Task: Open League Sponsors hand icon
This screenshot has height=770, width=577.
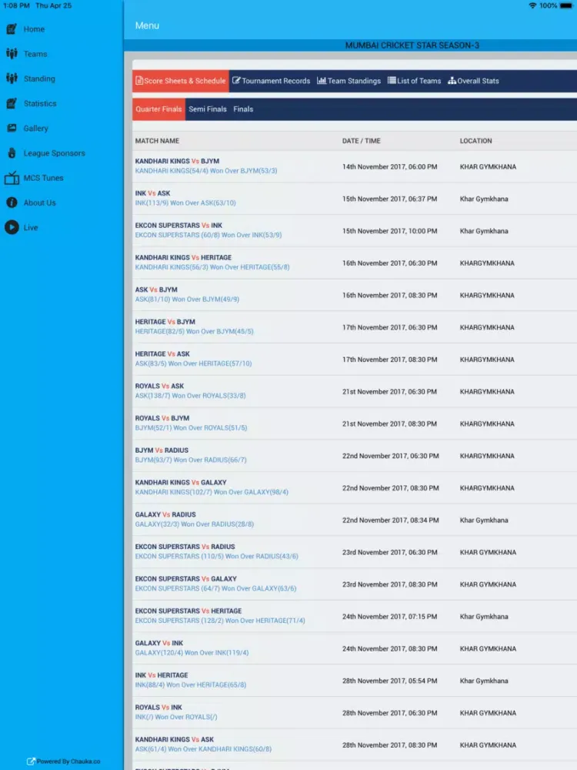Action: 12,153
